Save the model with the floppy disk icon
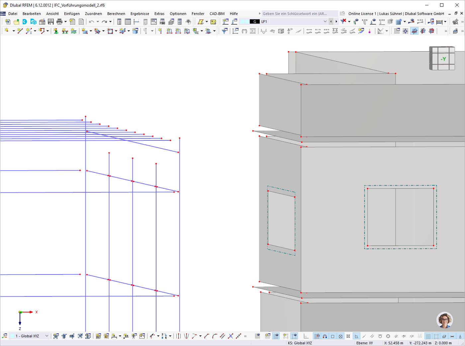This screenshot has height=346, width=465. (x=51, y=22)
